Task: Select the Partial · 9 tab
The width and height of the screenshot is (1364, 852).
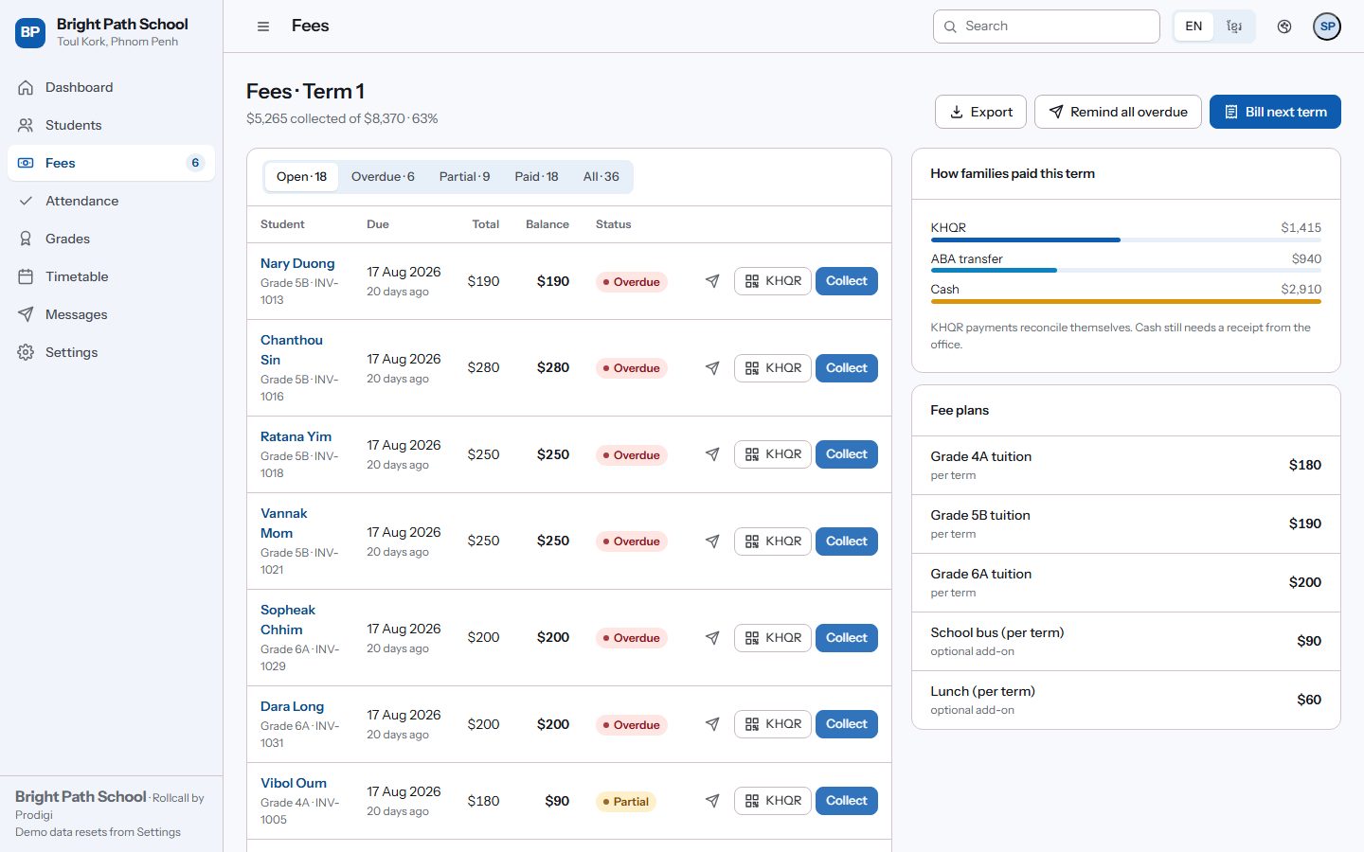Action: [x=464, y=177]
